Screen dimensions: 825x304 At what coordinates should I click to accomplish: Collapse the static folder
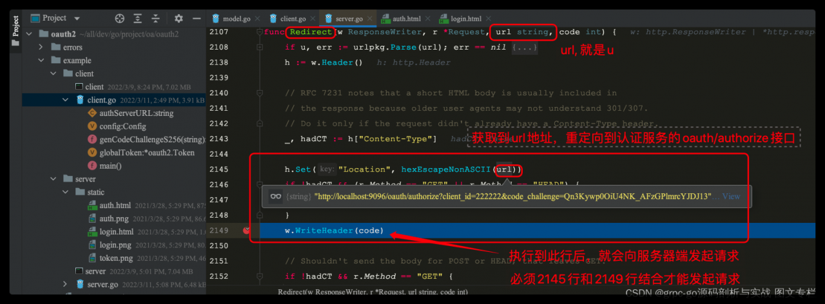coord(66,192)
